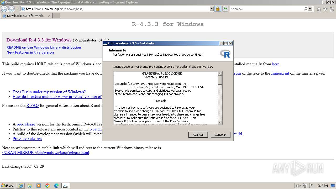Open Microsoft Edge from the taskbar

[56, 186]
